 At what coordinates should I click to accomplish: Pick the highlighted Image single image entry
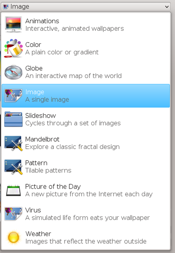86,96
